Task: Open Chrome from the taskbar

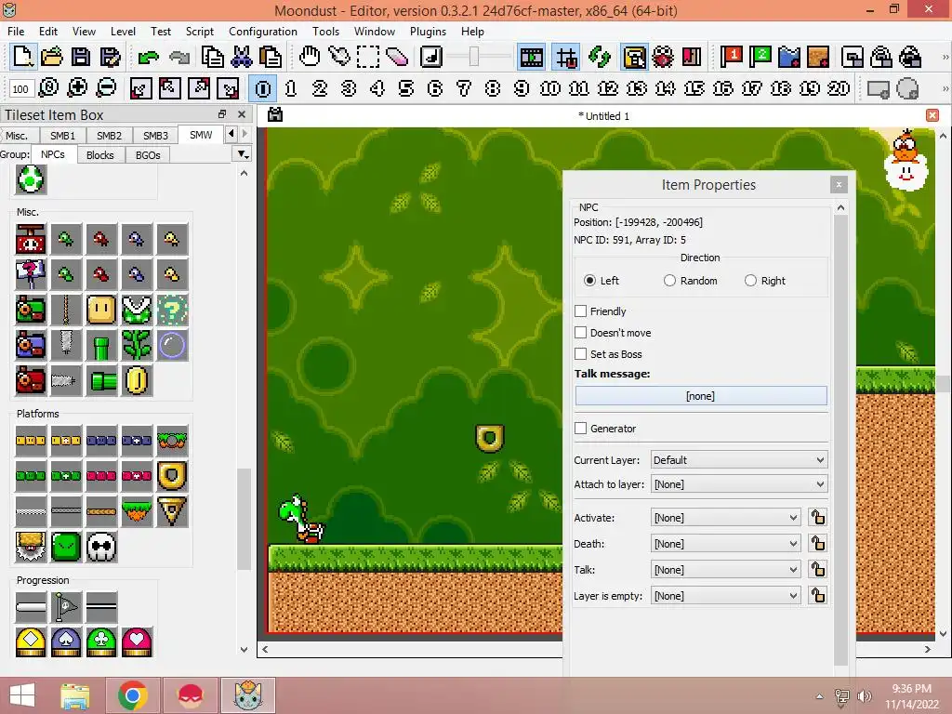Action: click(x=133, y=695)
